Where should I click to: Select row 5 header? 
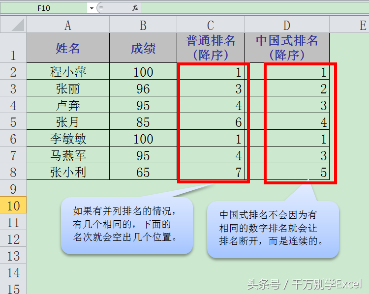[x=13, y=121]
